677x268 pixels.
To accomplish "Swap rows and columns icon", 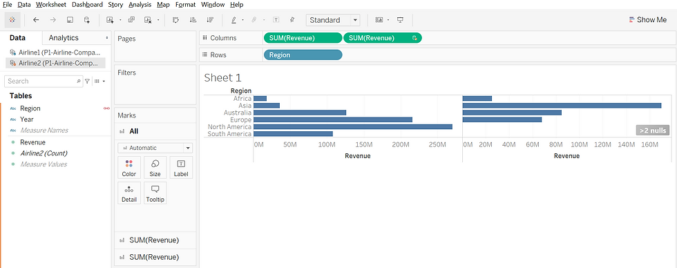I will 175,20.
